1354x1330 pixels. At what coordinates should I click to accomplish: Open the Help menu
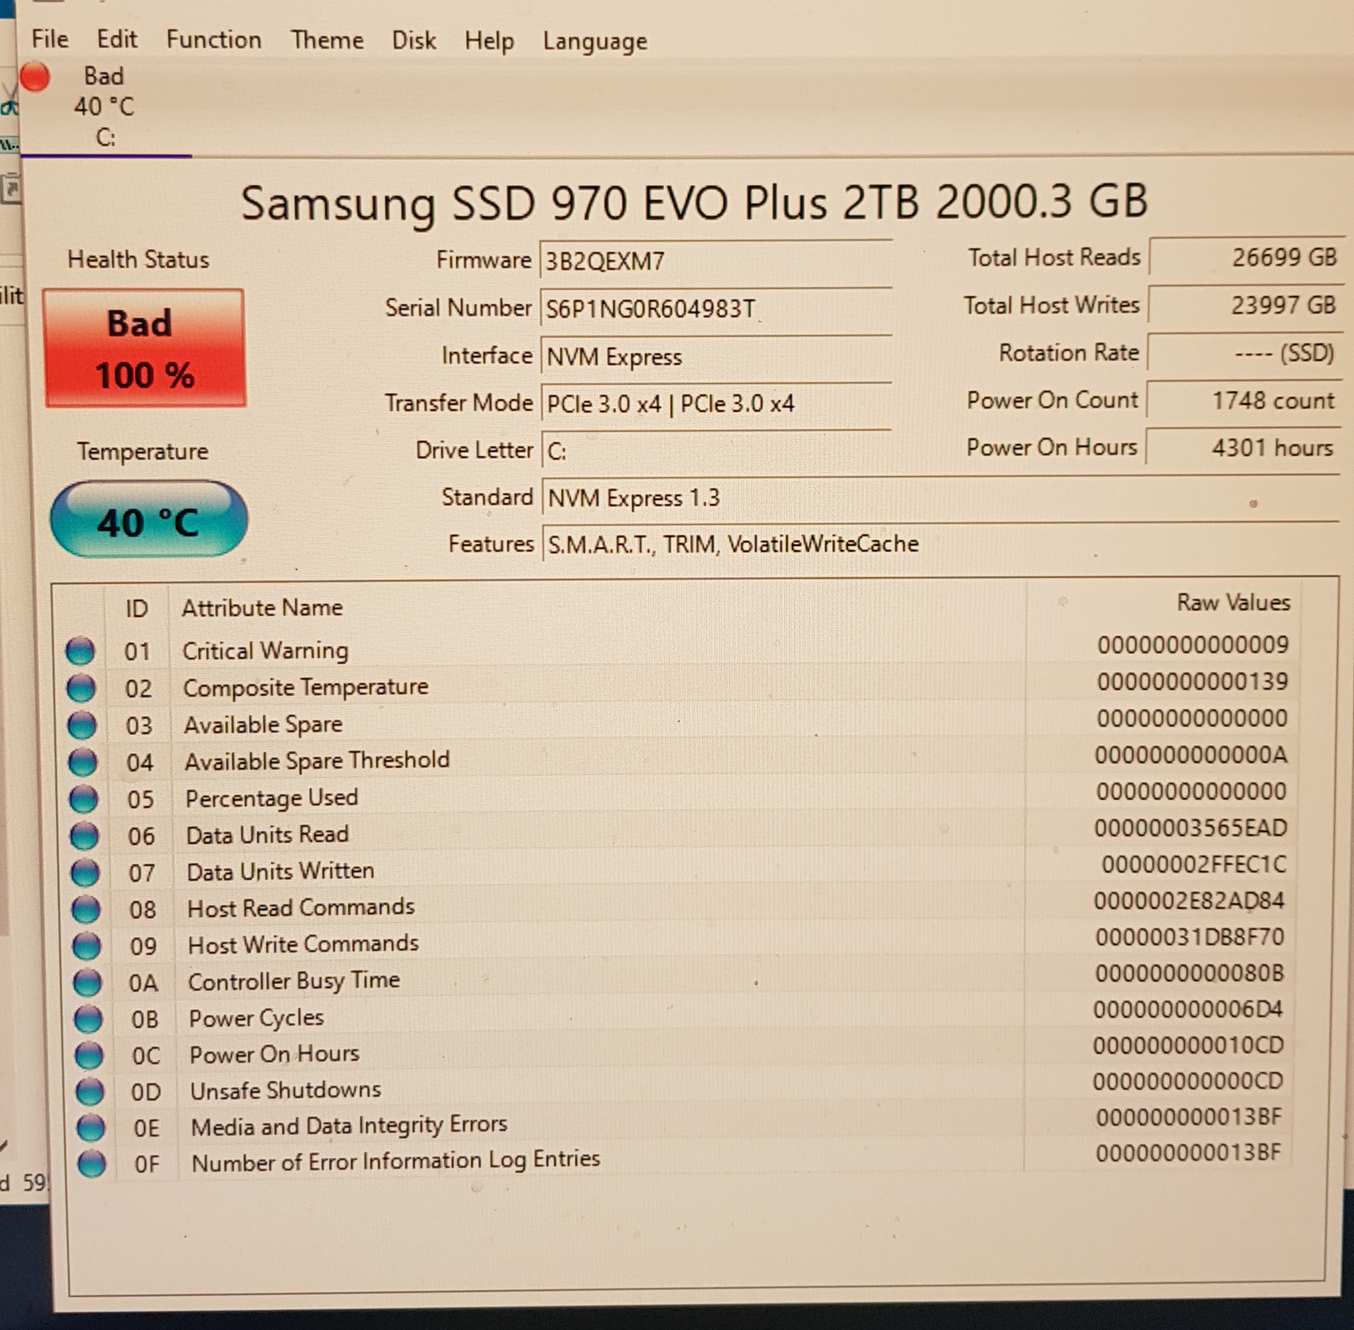(489, 41)
